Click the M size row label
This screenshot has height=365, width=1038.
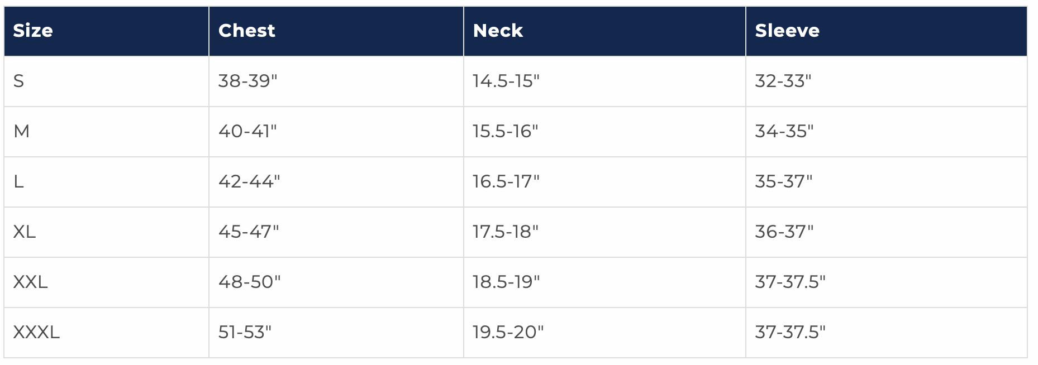(21, 132)
